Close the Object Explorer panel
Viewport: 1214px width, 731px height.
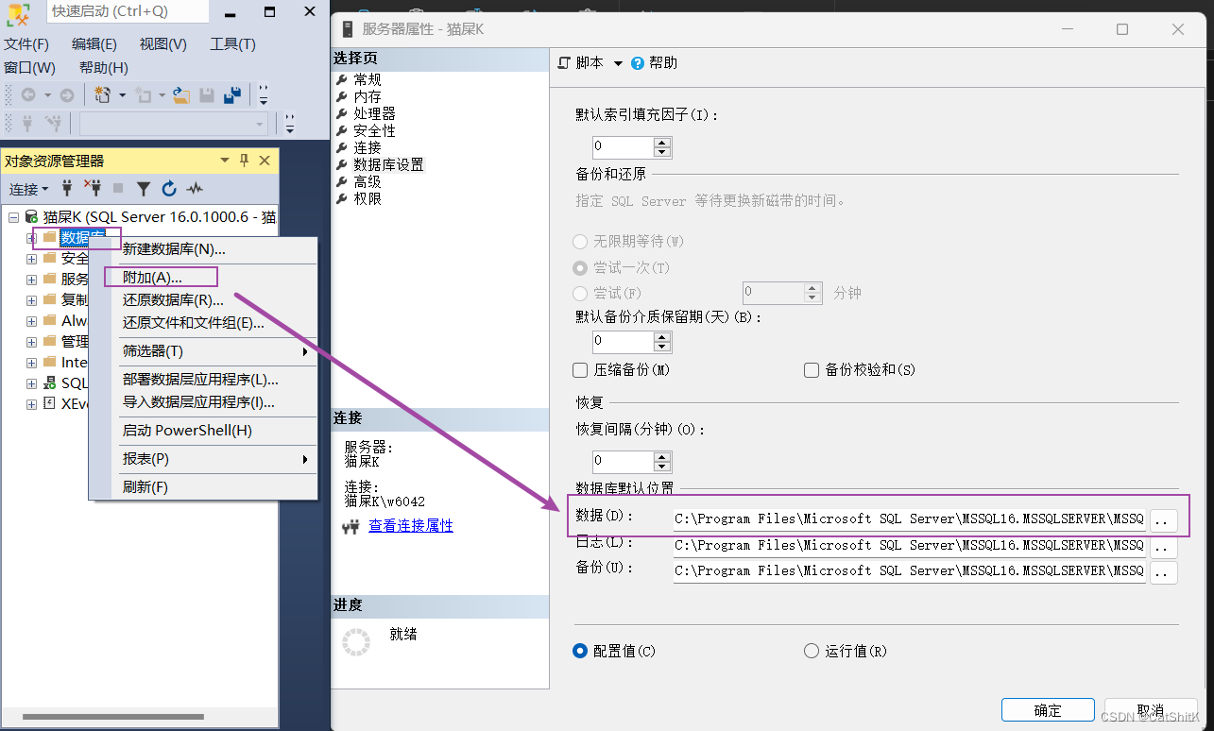pyautogui.click(x=265, y=161)
